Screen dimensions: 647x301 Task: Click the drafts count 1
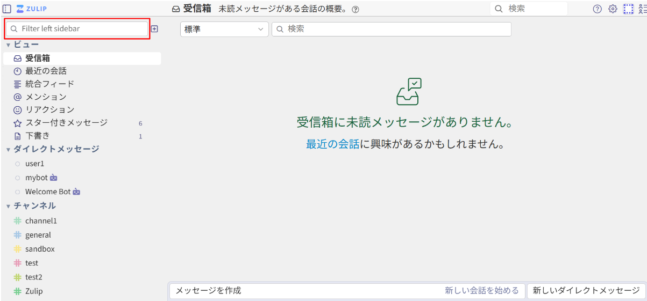pyautogui.click(x=140, y=137)
